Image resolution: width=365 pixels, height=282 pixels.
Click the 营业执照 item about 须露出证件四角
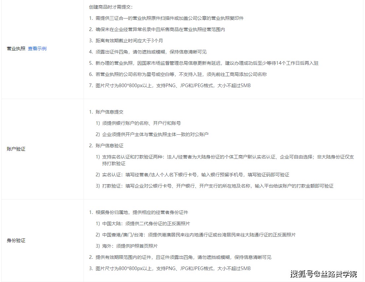click(148, 52)
